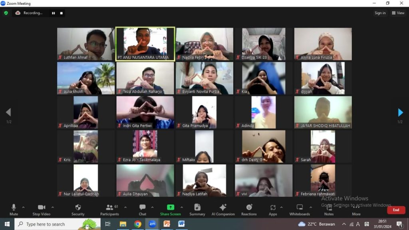The height and width of the screenshot is (230, 409).
Task: Expand the Participants options arrow
Action: 125,207
